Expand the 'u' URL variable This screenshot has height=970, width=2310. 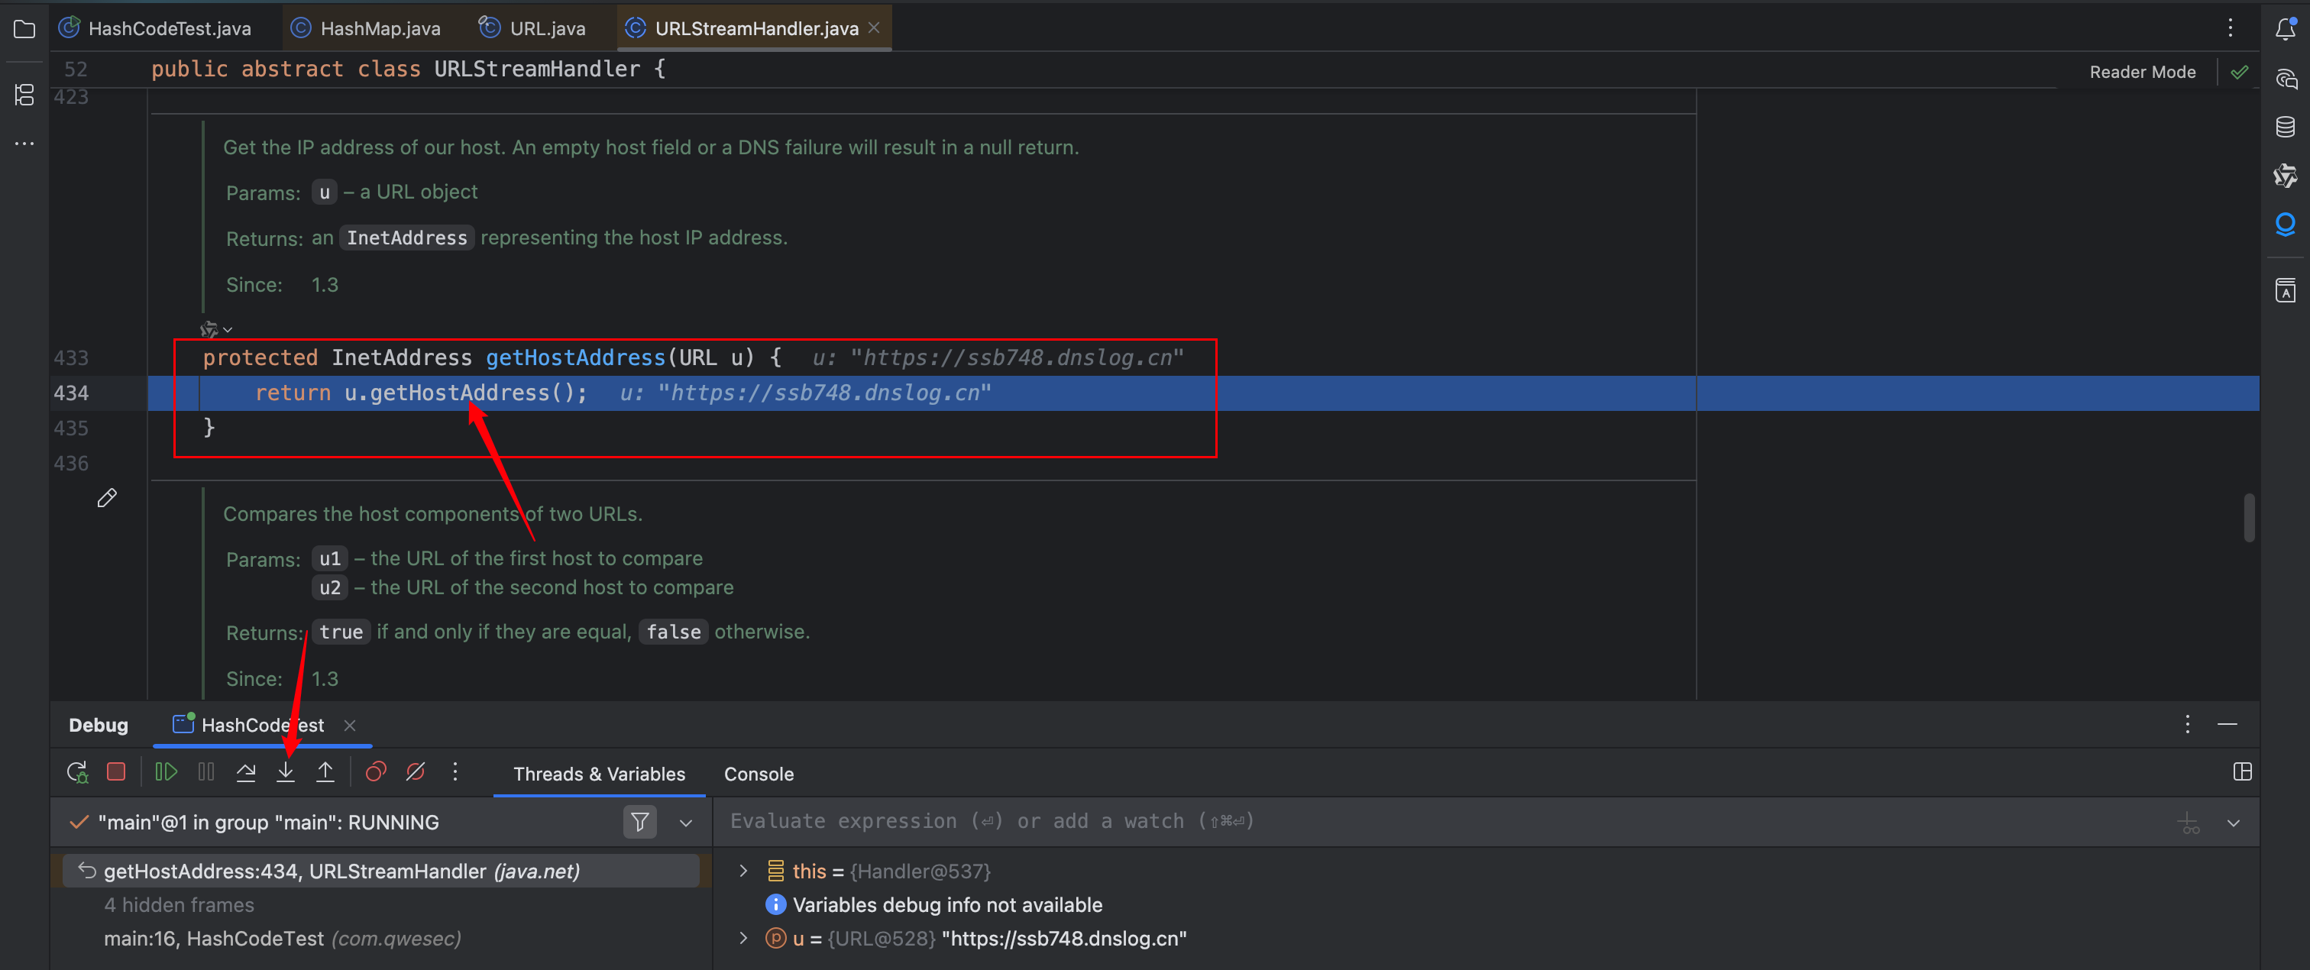pyautogui.click(x=742, y=938)
